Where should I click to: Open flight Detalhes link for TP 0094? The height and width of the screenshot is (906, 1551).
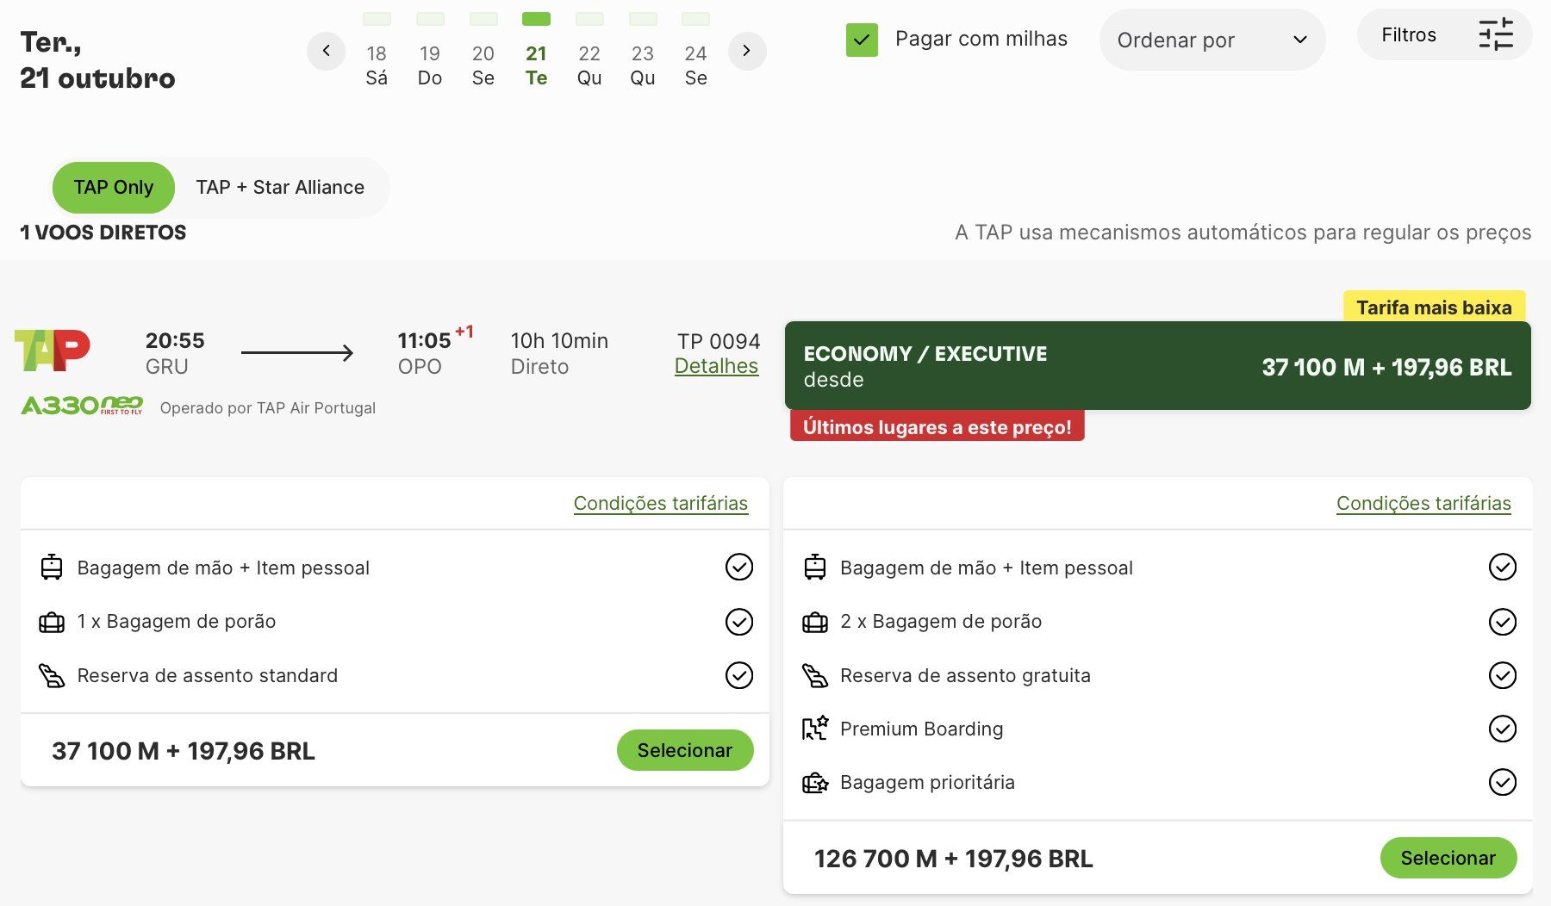(716, 366)
